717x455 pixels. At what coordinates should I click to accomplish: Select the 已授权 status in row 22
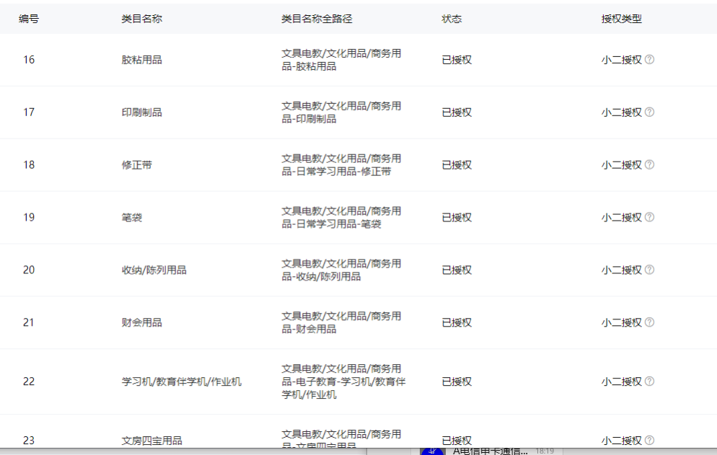pos(457,381)
